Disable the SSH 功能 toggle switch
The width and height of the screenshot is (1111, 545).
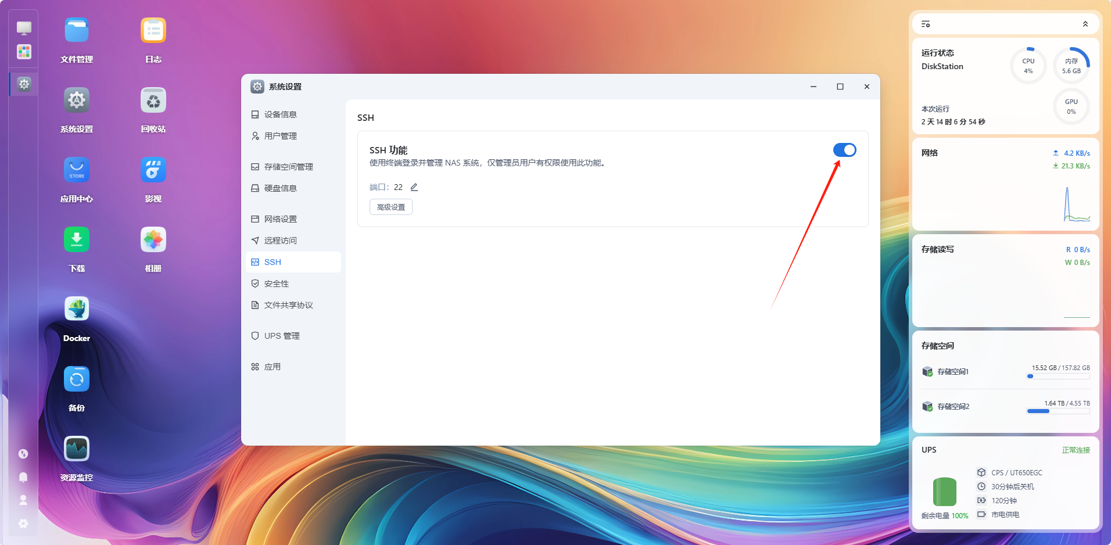coord(844,150)
